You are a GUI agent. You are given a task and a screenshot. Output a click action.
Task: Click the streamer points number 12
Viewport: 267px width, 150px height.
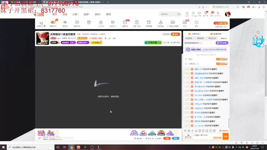[x=41, y=23]
